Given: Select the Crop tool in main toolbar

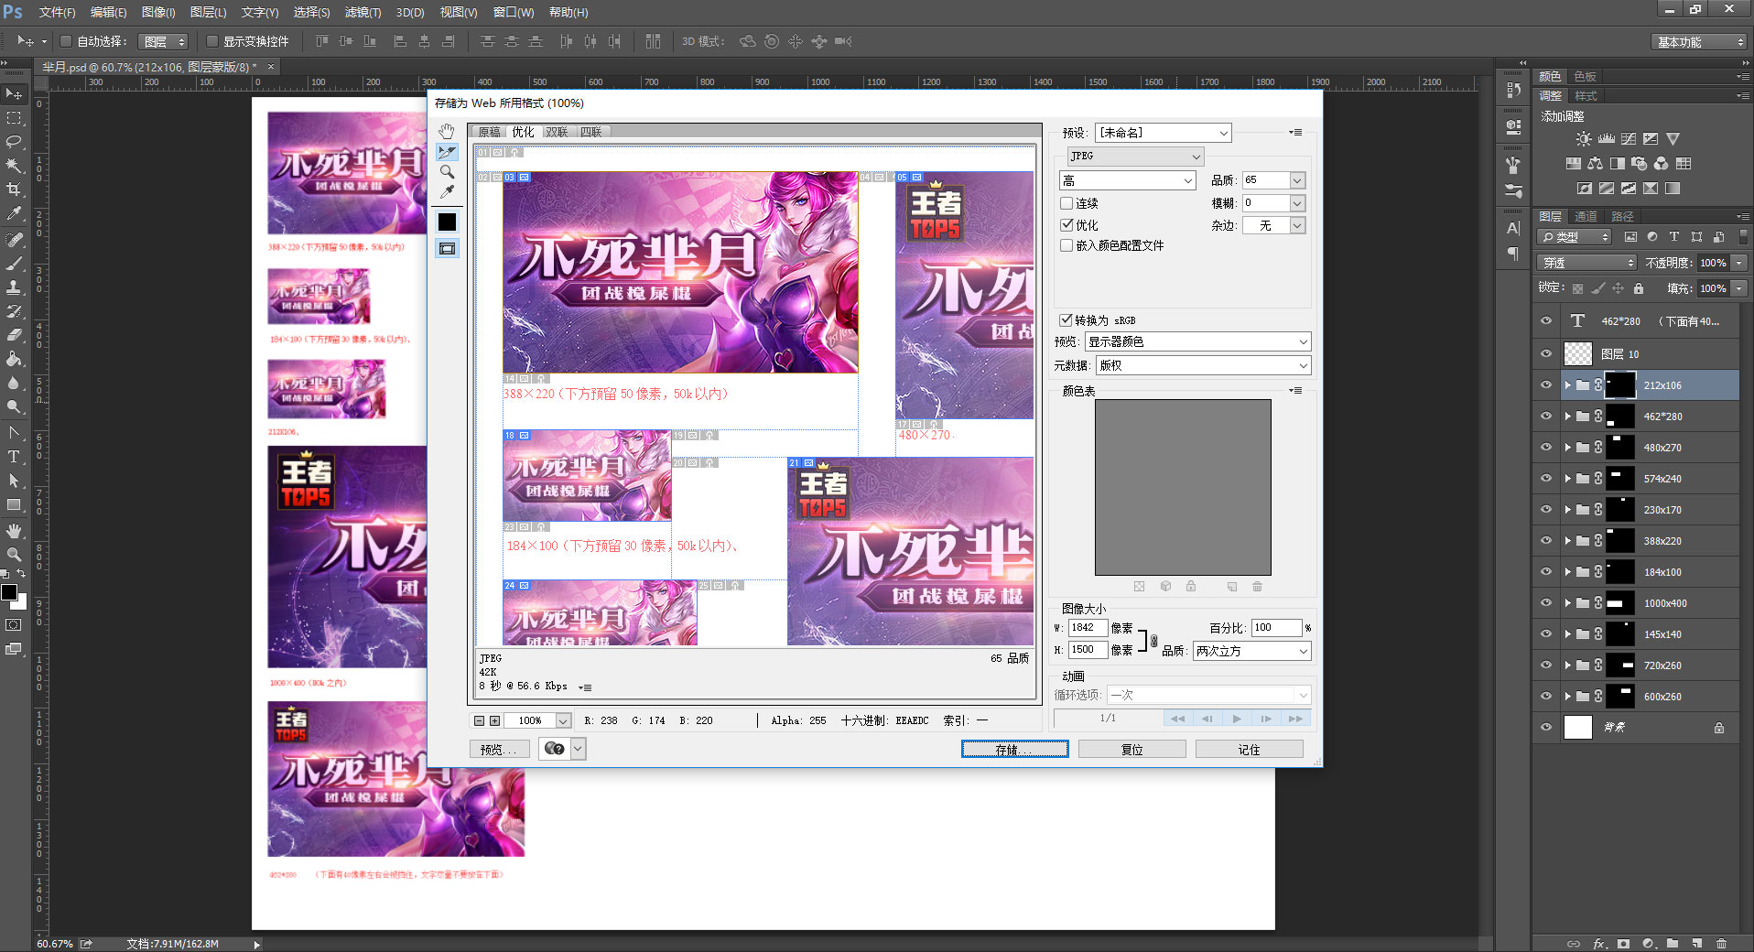Looking at the screenshot, I should (x=14, y=189).
